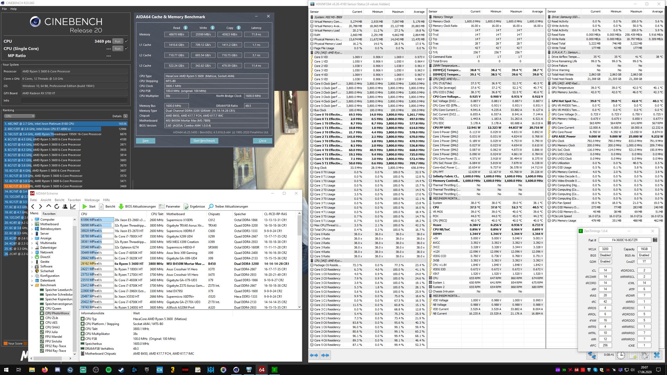Click the Write info icon in AIDA64 benchmark
The width and height of the screenshot is (667, 375).
(x=212, y=28)
